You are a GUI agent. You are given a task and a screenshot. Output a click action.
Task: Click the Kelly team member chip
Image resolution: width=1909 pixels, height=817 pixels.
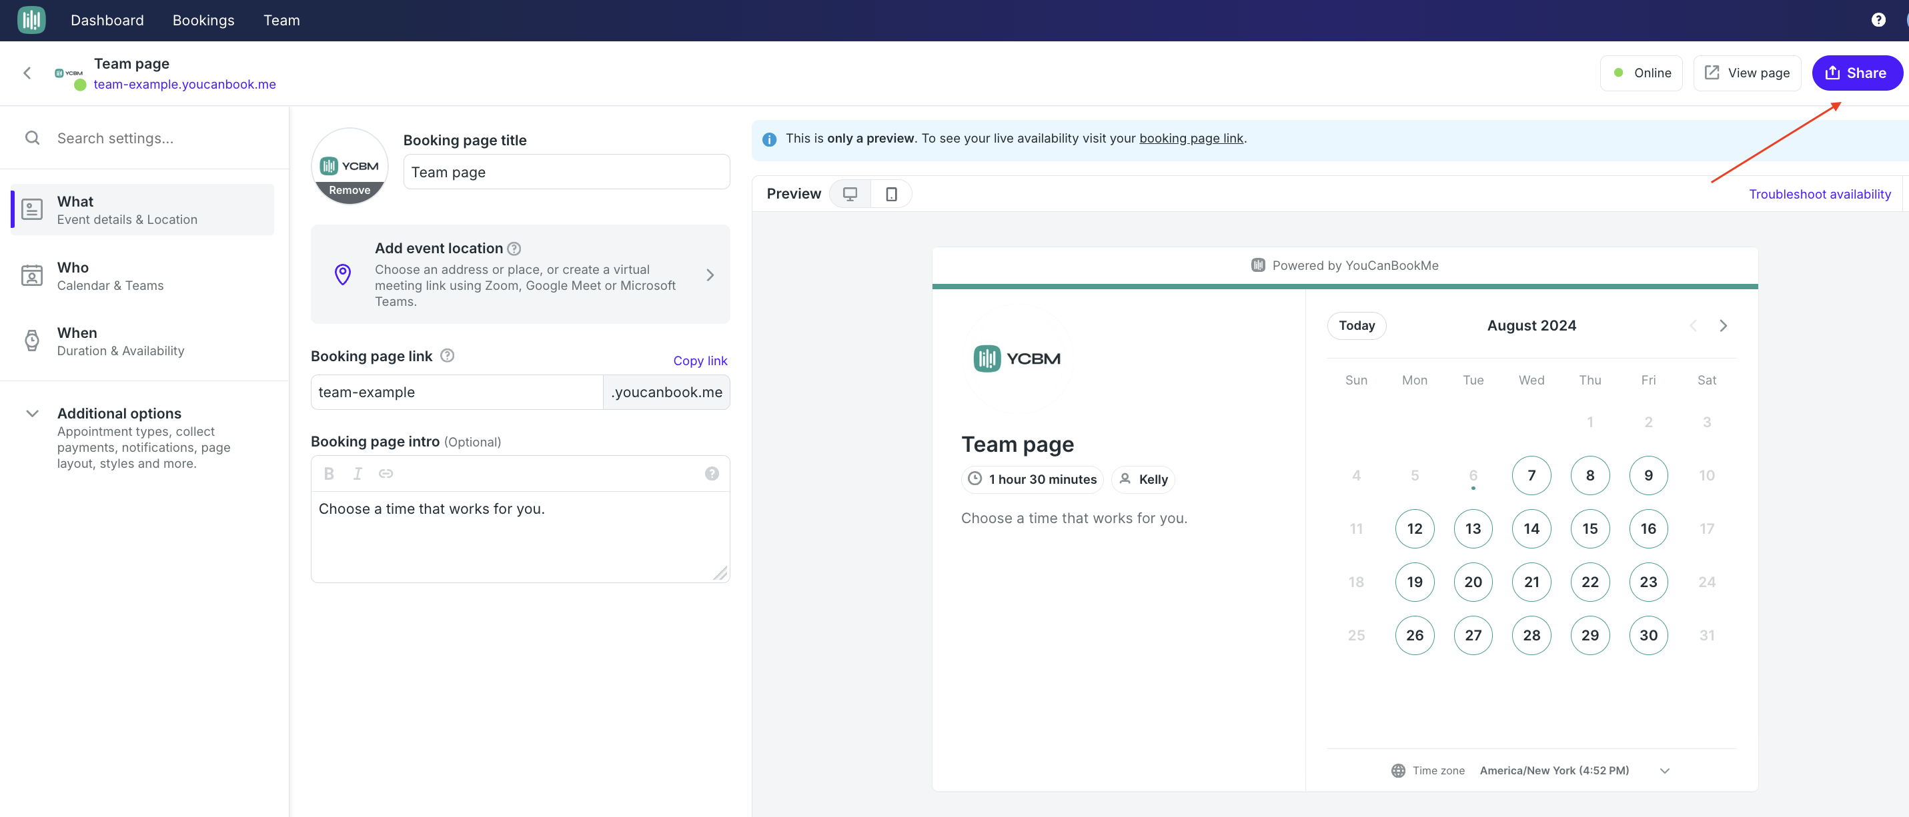point(1143,479)
